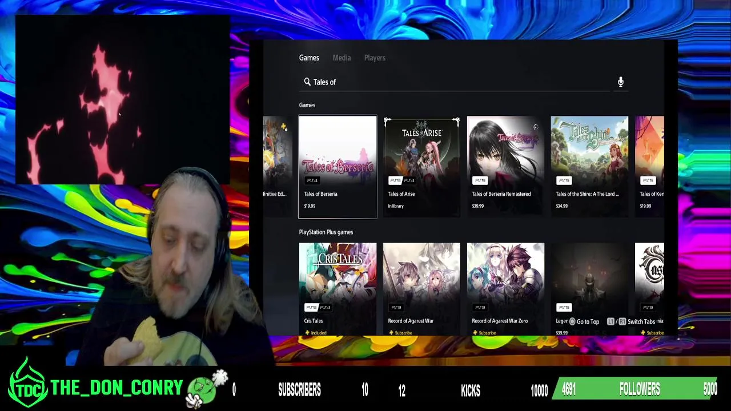Image resolution: width=731 pixels, height=411 pixels.
Task: Switch to the Media tab
Action: click(x=342, y=58)
